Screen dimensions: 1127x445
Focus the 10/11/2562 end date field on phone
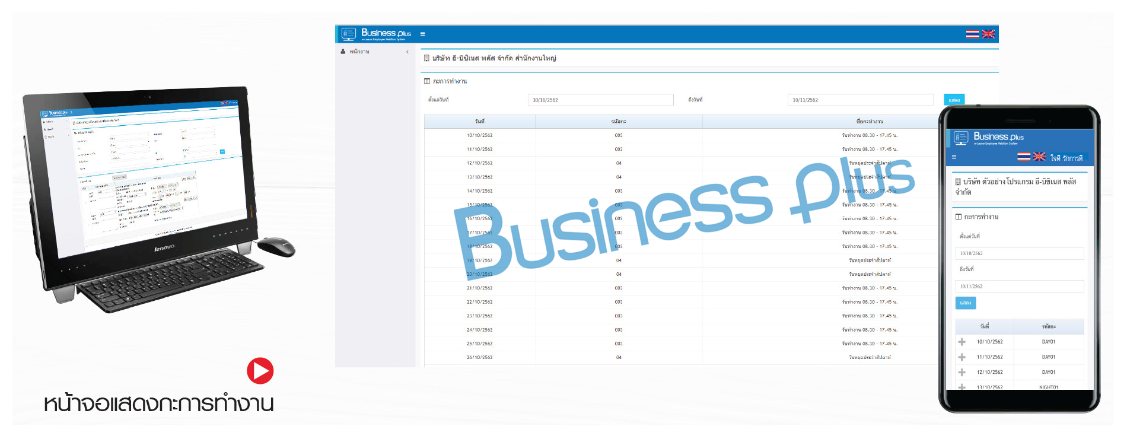(1020, 286)
